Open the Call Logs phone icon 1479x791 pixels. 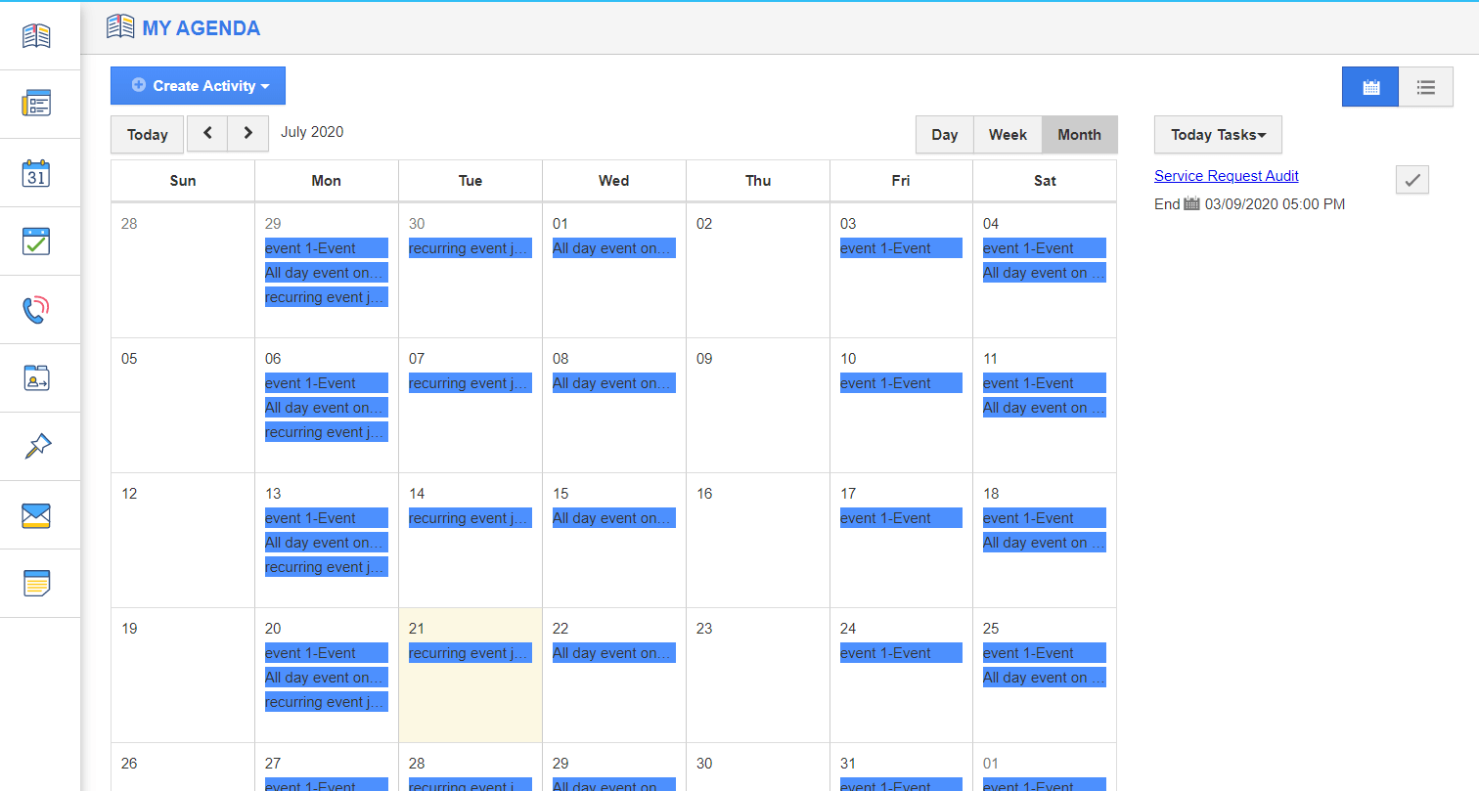pos(37,310)
